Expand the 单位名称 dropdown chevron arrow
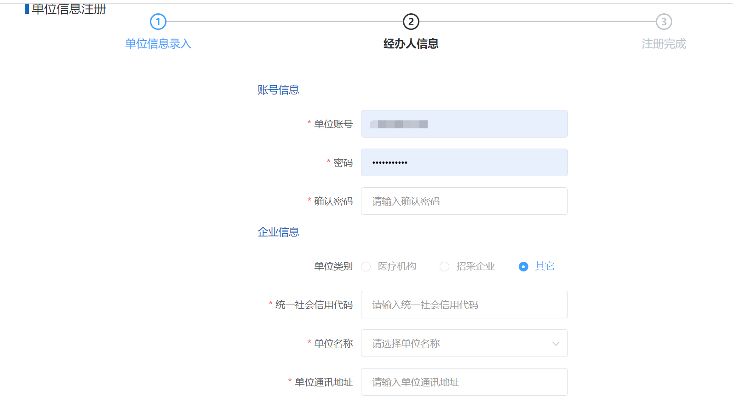Viewport: 733px width, 403px height. coord(555,344)
